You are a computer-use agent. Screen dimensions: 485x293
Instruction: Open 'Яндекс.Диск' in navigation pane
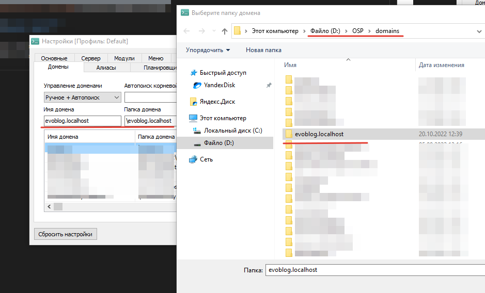217,102
